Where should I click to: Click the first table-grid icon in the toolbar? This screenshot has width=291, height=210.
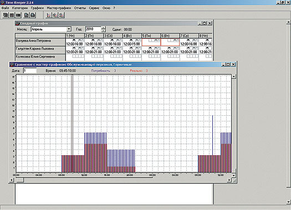coord(6,15)
